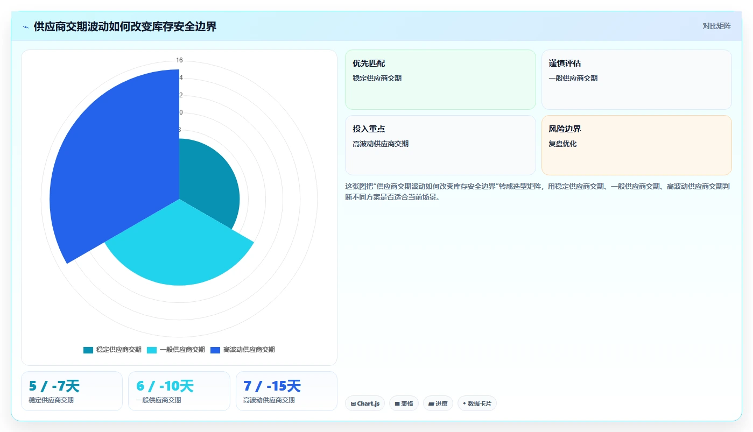Click the description paragraph starting with 这张图把
Image resolution: width=753 pixels, height=432 pixels.
point(537,192)
